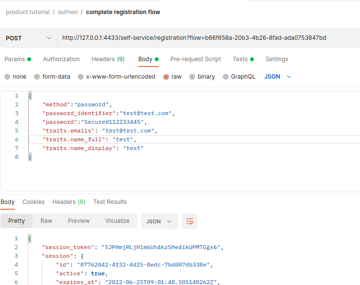Screen dimensions: 360x285
Task: Click the wrap lines icon in response
Action: (x=190, y=221)
